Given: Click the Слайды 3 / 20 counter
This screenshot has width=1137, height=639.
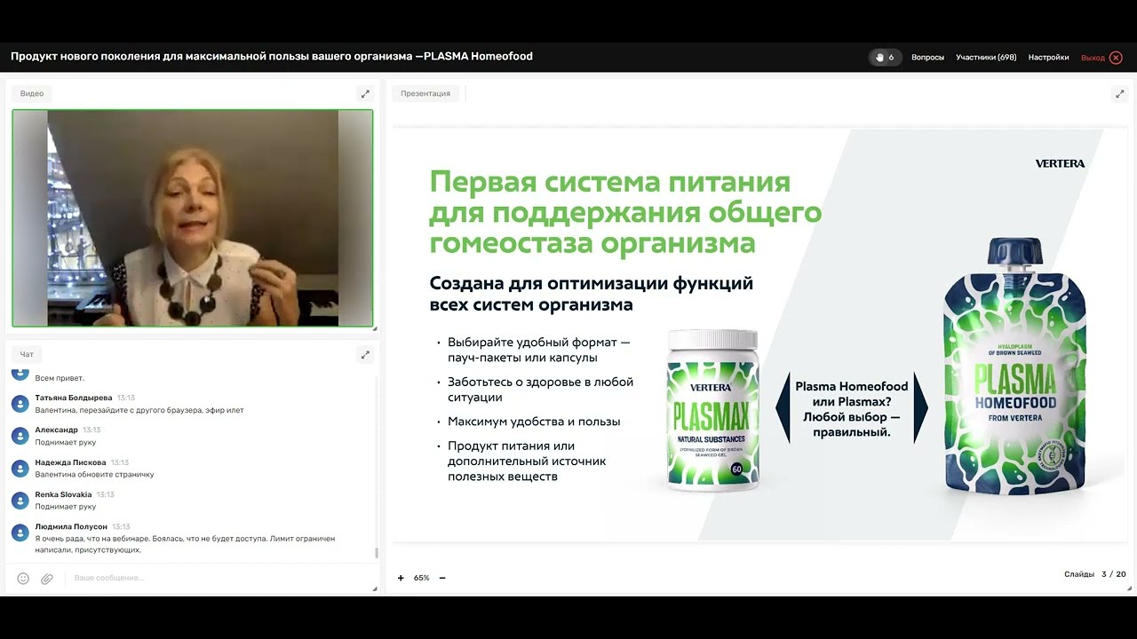Looking at the screenshot, I should click(x=1095, y=574).
